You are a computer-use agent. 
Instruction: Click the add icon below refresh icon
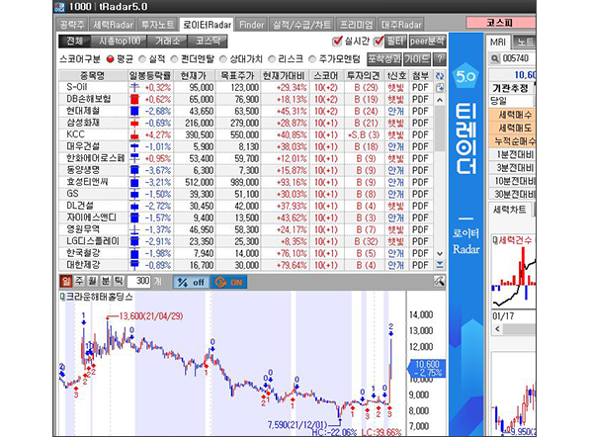click(x=440, y=88)
